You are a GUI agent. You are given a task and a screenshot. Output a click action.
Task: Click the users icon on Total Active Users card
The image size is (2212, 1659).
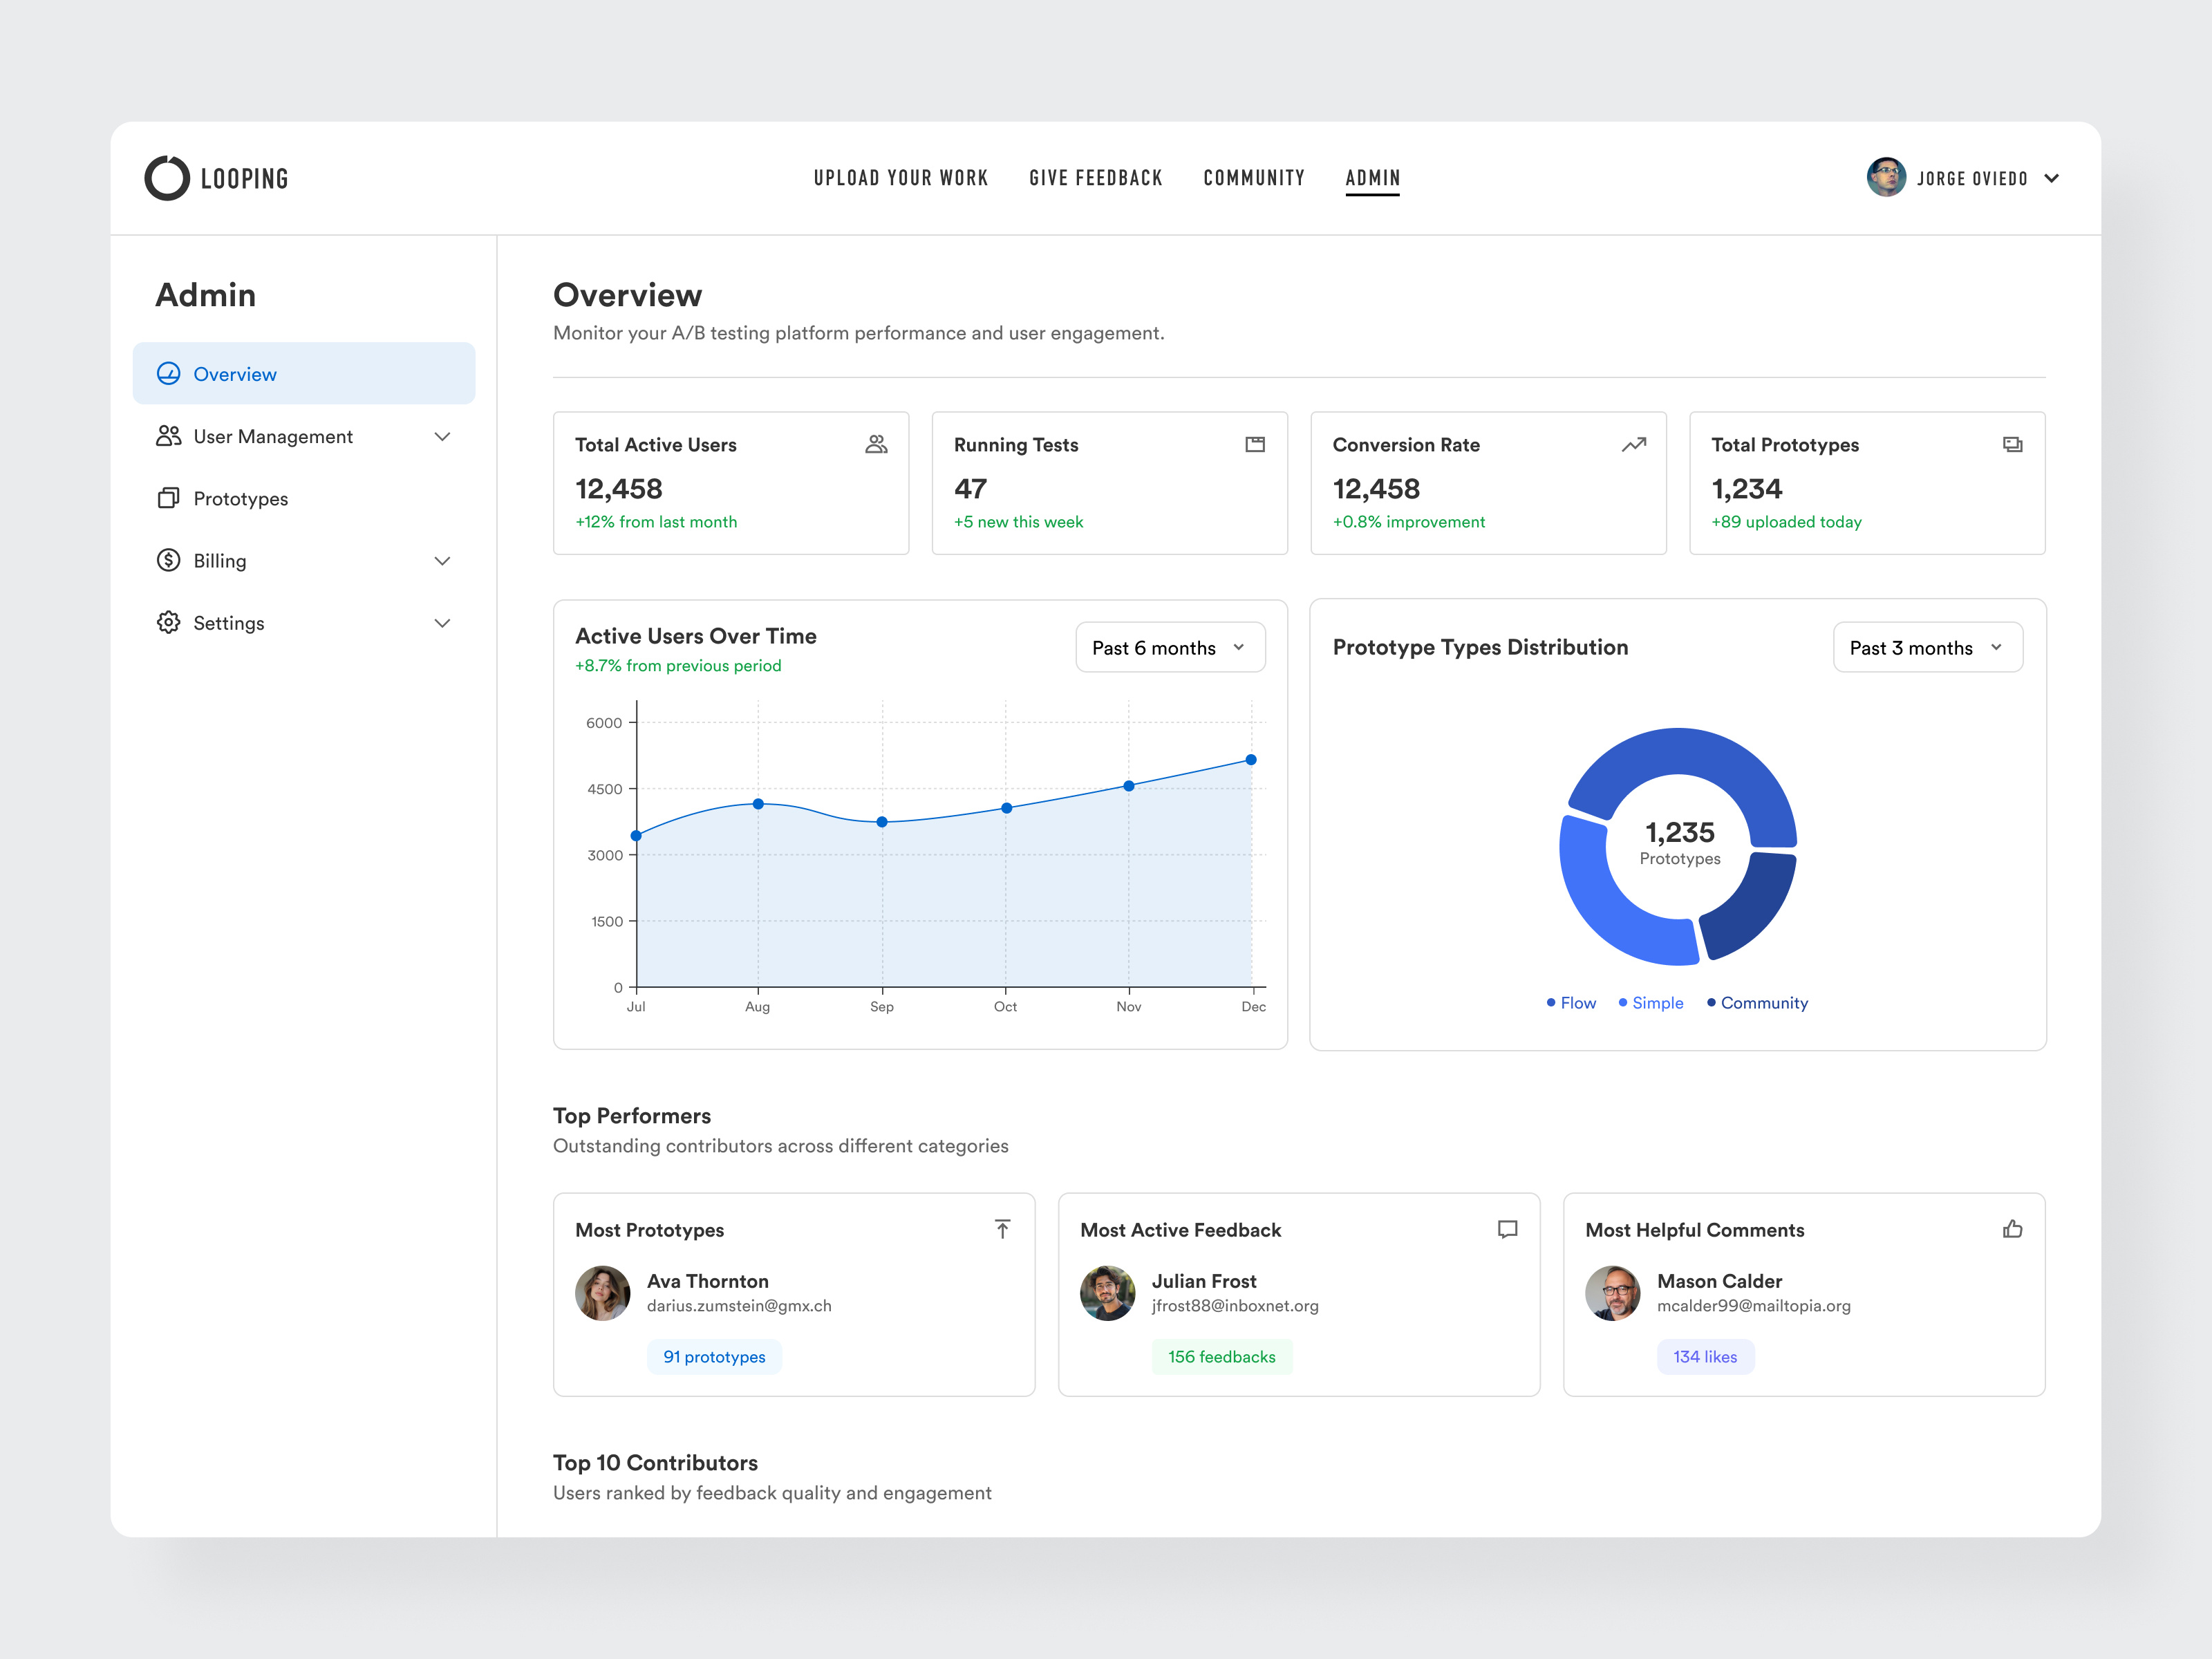coord(876,444)
